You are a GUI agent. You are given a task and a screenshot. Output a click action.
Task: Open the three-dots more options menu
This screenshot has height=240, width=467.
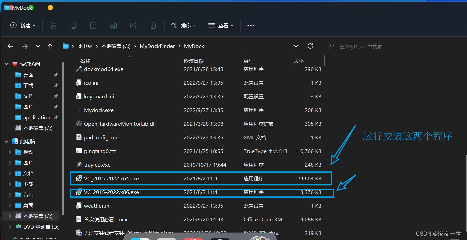tap(251, 25)
